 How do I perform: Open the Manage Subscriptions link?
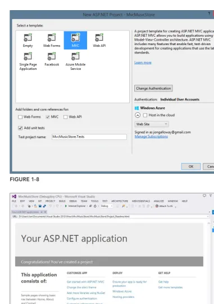[x=151, y=136]
